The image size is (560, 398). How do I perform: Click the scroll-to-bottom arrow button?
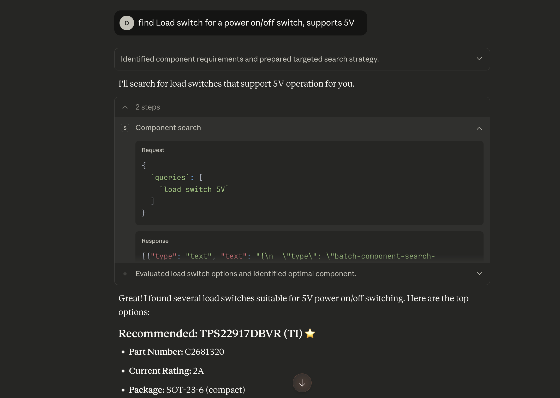302,383
